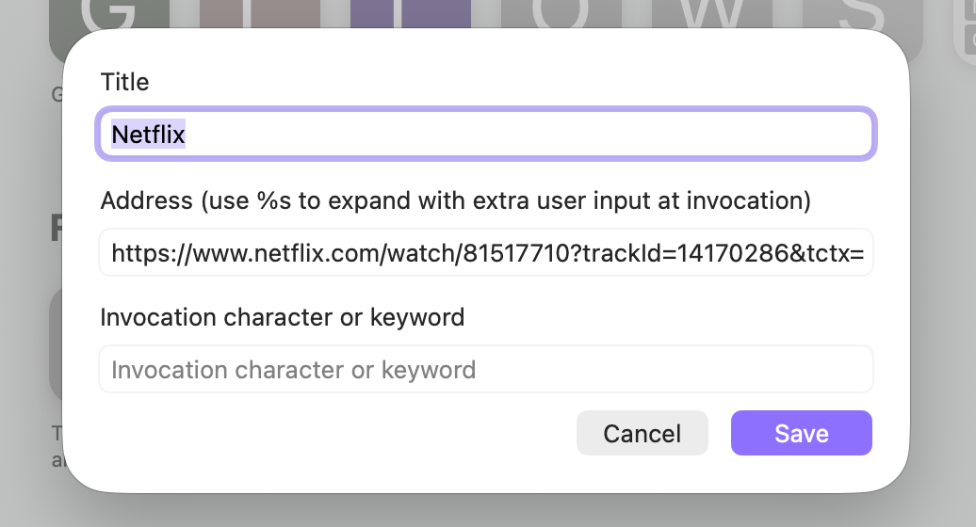
Task: Click the "Title" label
Action: [x=124, y=82]
